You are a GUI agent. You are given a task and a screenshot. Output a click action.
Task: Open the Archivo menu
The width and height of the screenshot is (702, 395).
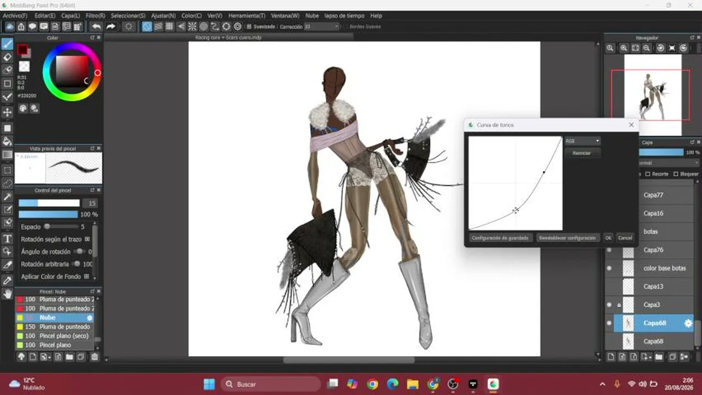coord(15,16)
